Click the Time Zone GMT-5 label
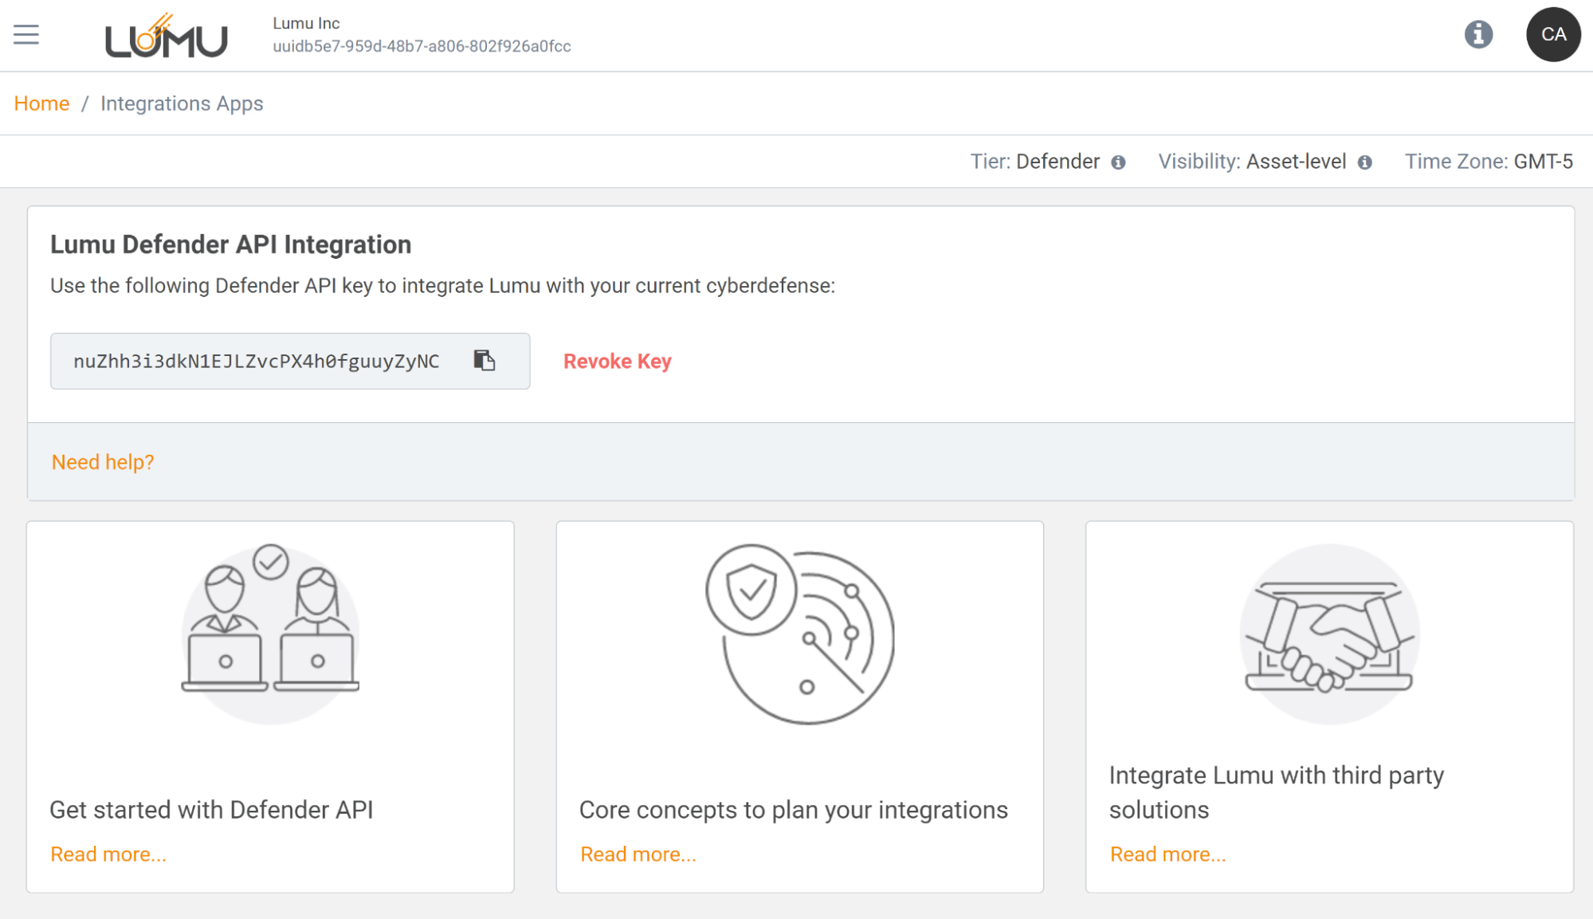 point(1488,162)
